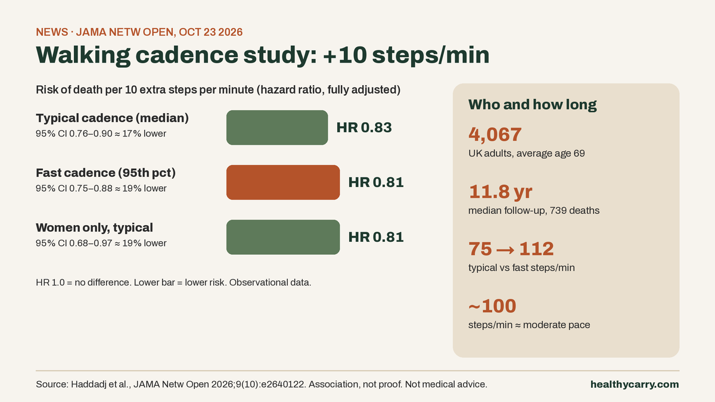Click the 'HR 1.0 = no difference' footnote

point(173,282)
